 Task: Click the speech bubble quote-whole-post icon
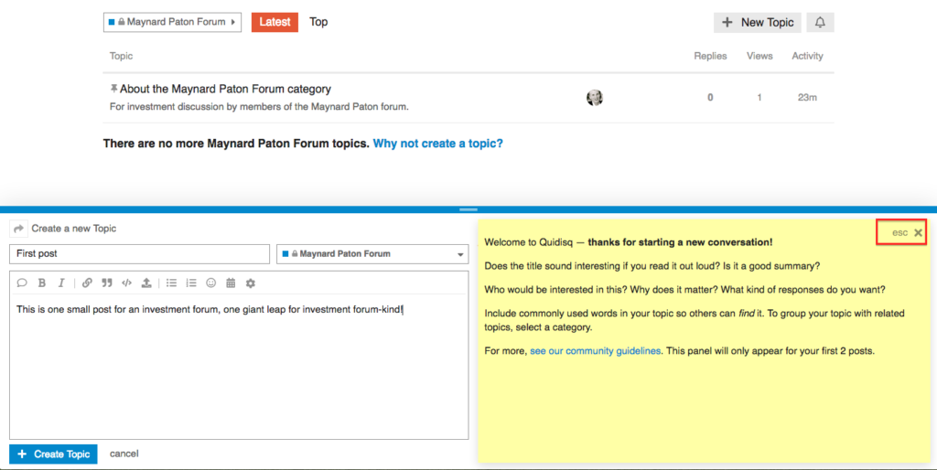click(22, 283)
